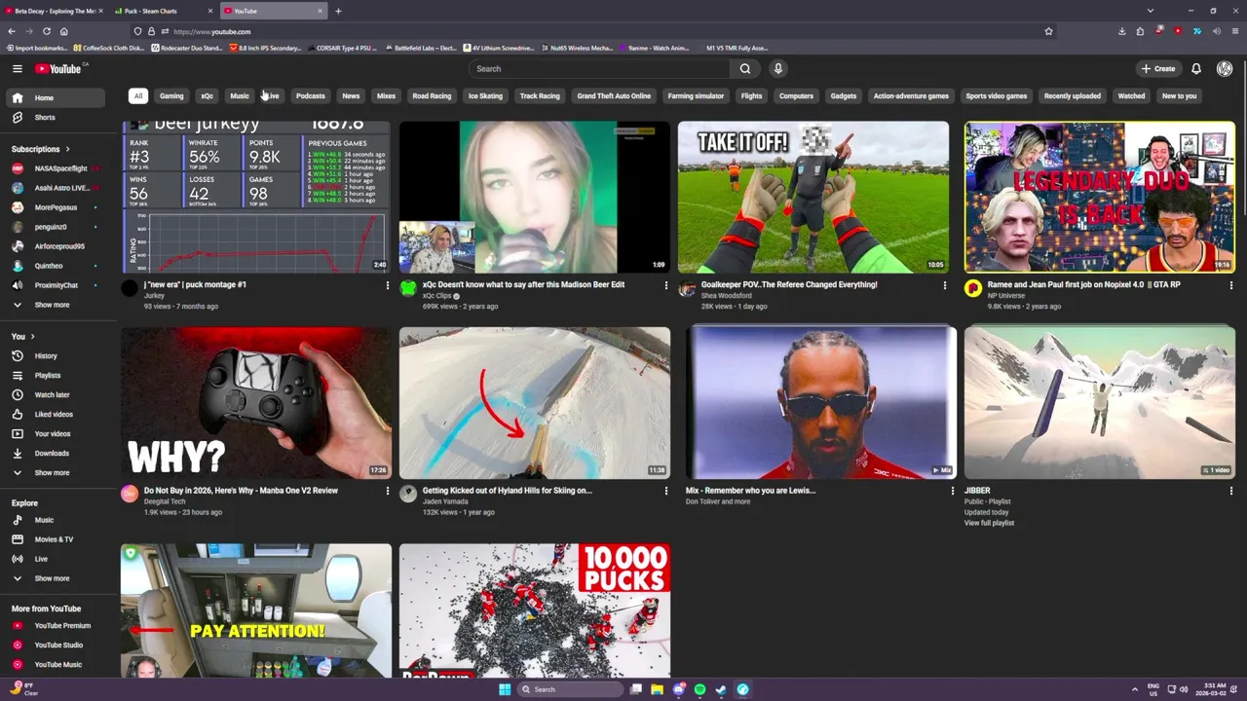The image size is (1247, 701).
Task: Switch to the Puck - Steam Charts tab
Action: pyautogui.click(x=161, y=11)
